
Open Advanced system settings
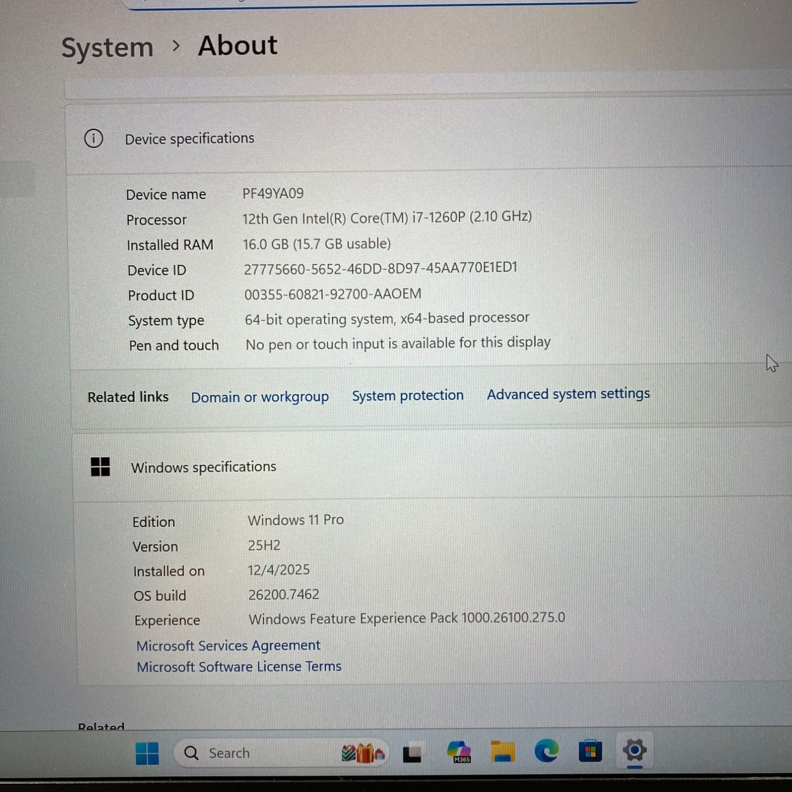(x=568, y=394)
